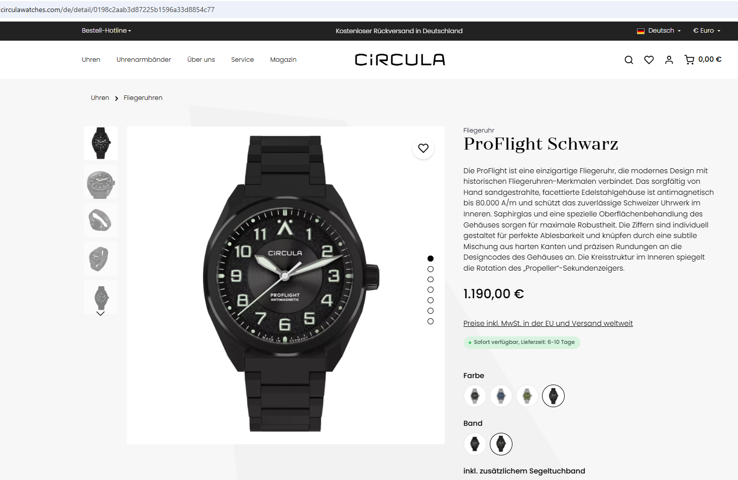Image resolution: width=738 pixels, height=480 pixels.
Task: Open the user account icon
Action: pos(669,60)
